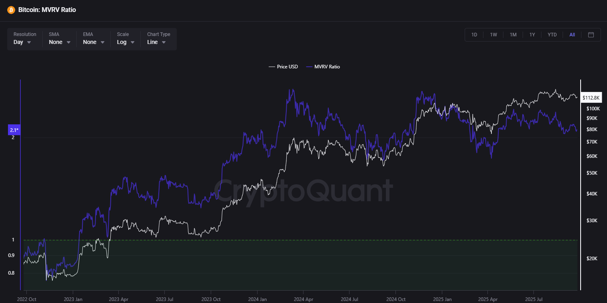Click the $30K price axis label
Viewport: 607px width, 303px height.
[x=591, y=221]
